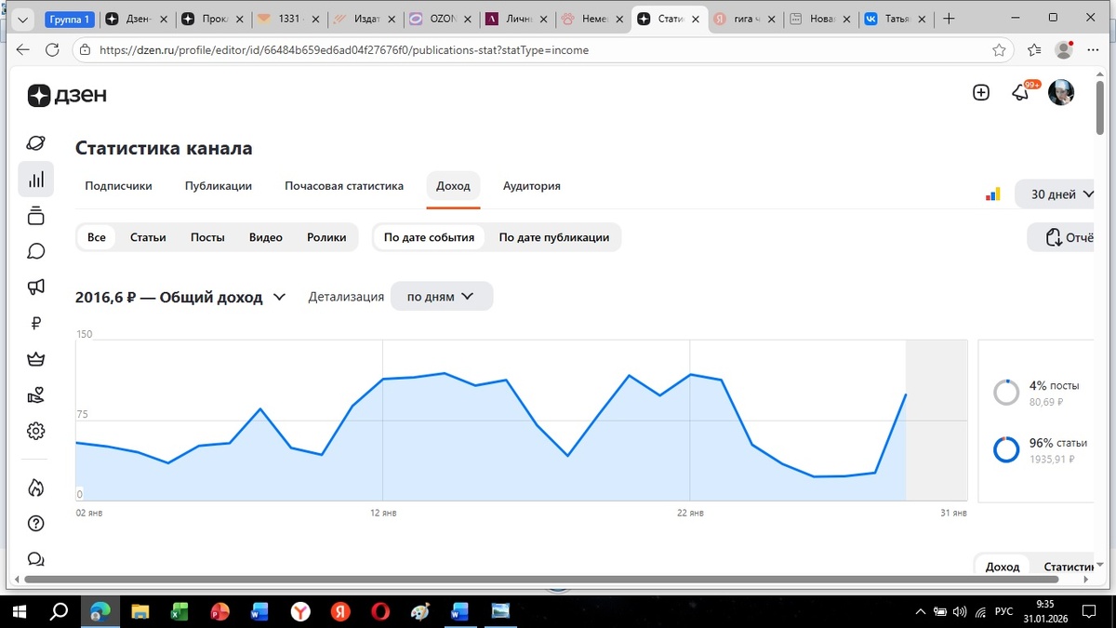This screenshot has width=1116, height=628.
Task: Select the bar-chart statistics icon in sidebar
Action: tap(35, 180)
